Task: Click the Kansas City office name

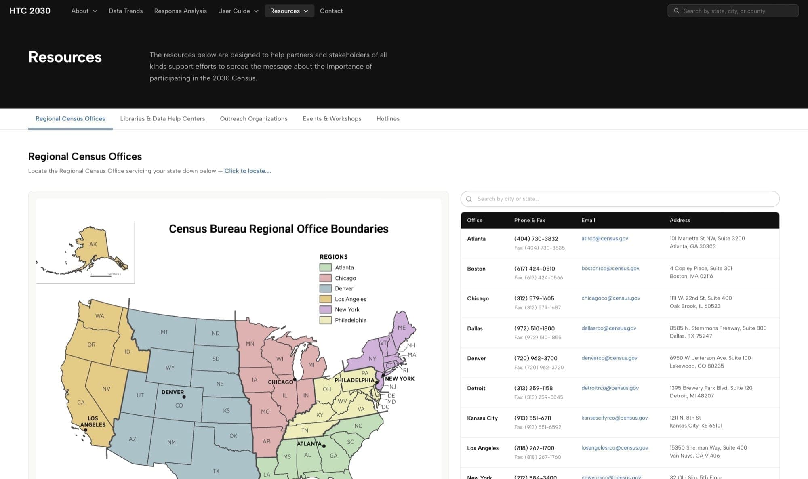Action: (482, 418)
